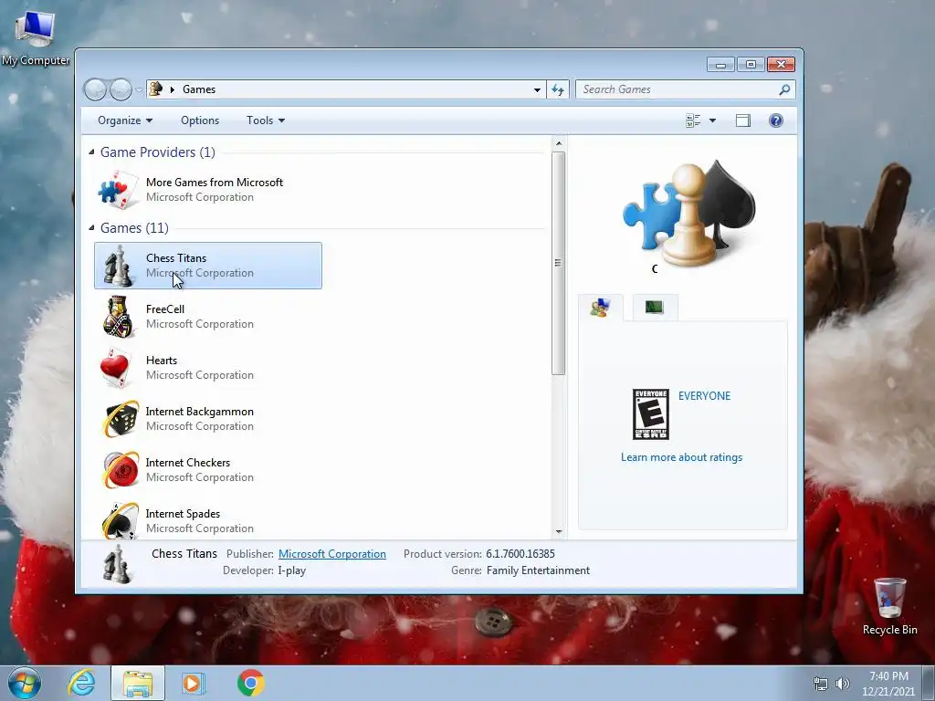Click the Game Providers (1) group header
Image resolution: width=935 pixels, height=701 pixels.
(x=157, y=152)
